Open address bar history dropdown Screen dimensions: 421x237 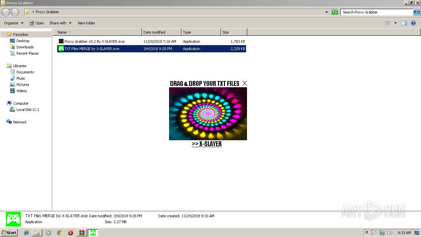[x=327, y=12]
